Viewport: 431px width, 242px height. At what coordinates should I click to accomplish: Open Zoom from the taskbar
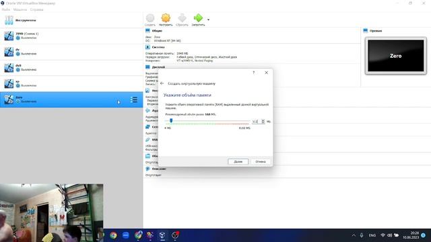(126, 235)
